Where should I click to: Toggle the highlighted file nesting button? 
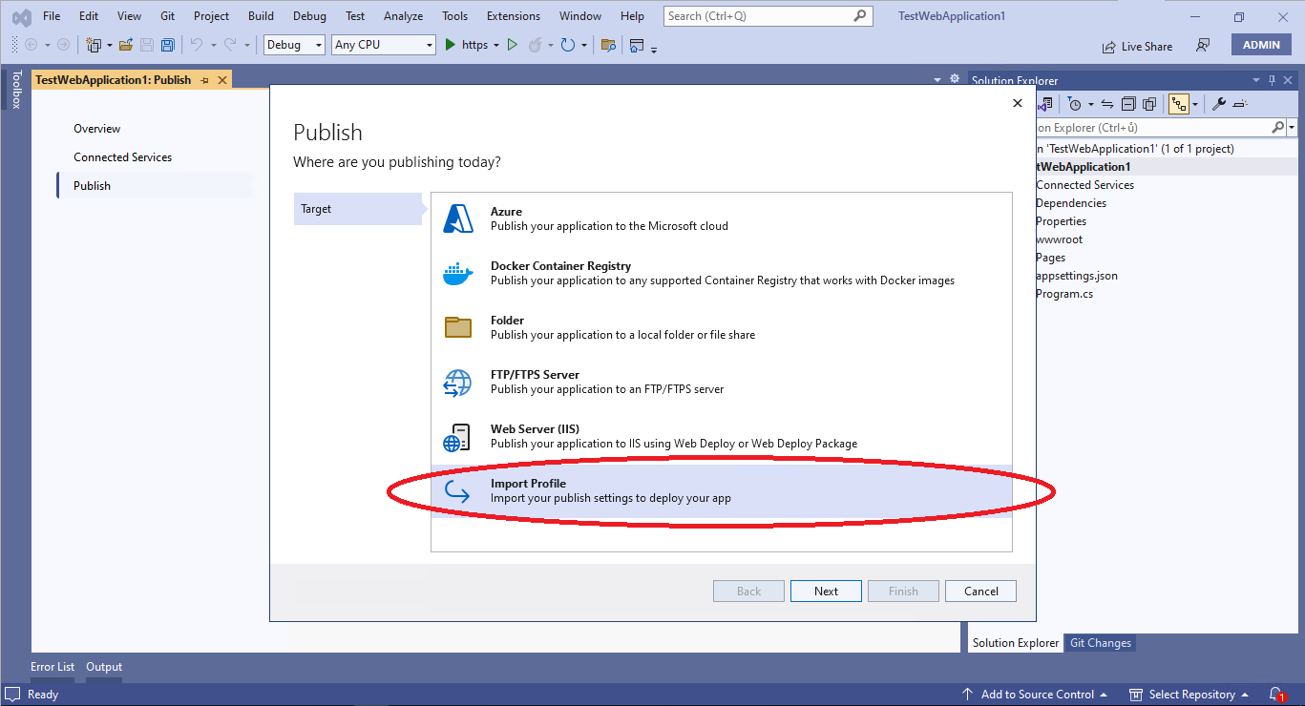point(1178,104)
